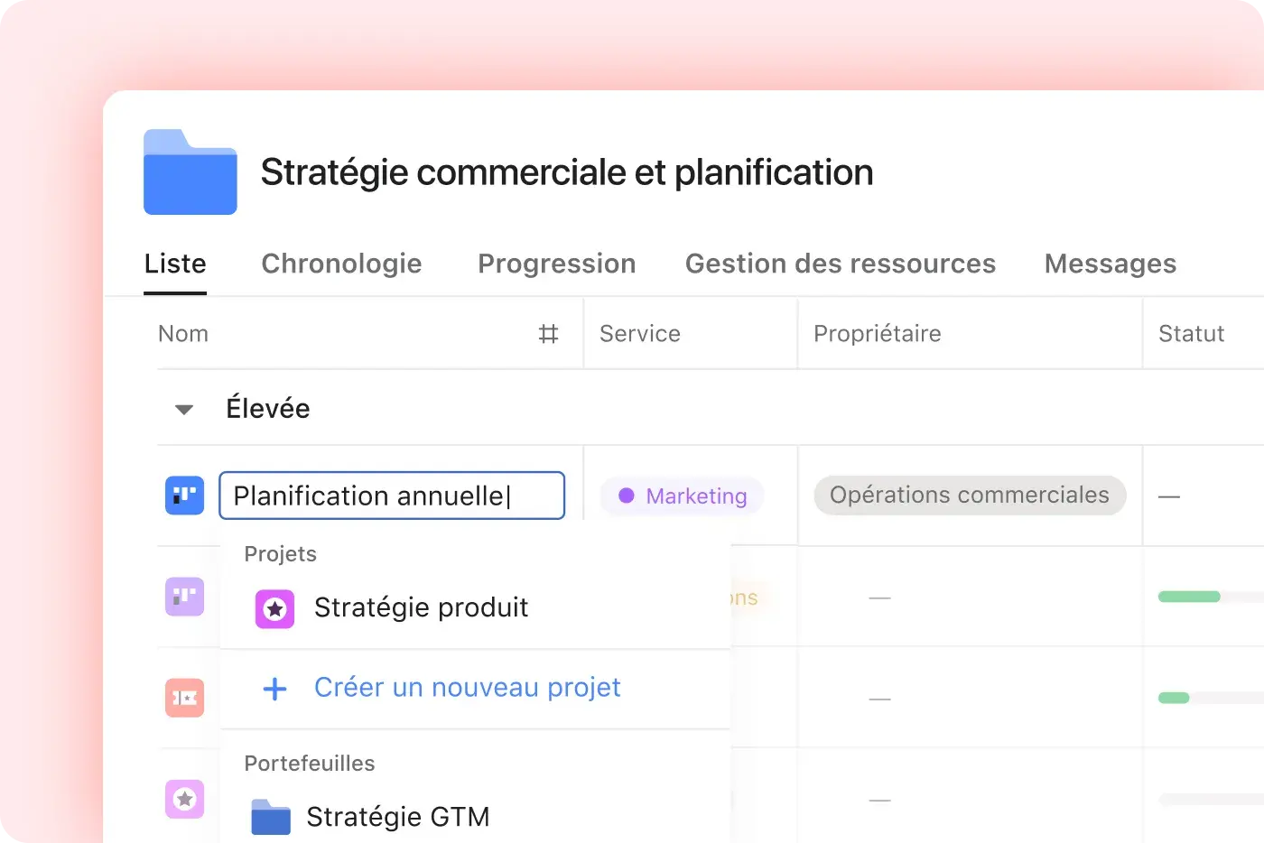Click the Créer un nouveau projet link
1264x843 pixels.
[468, 688]
